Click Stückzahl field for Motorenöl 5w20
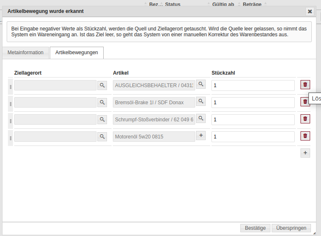The image size is (321, 236). point(253,136)
